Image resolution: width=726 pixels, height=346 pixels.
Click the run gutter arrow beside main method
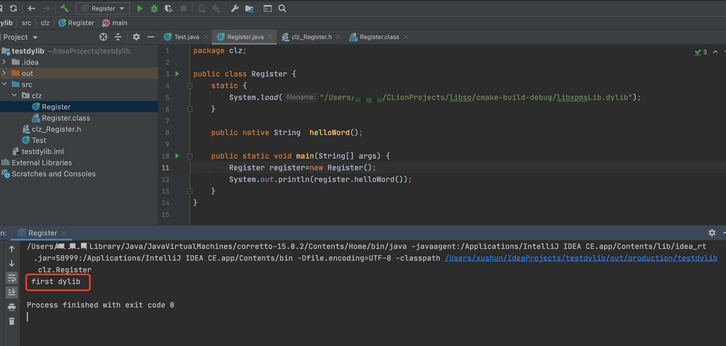pyautogui.click(x=177, y=156)
